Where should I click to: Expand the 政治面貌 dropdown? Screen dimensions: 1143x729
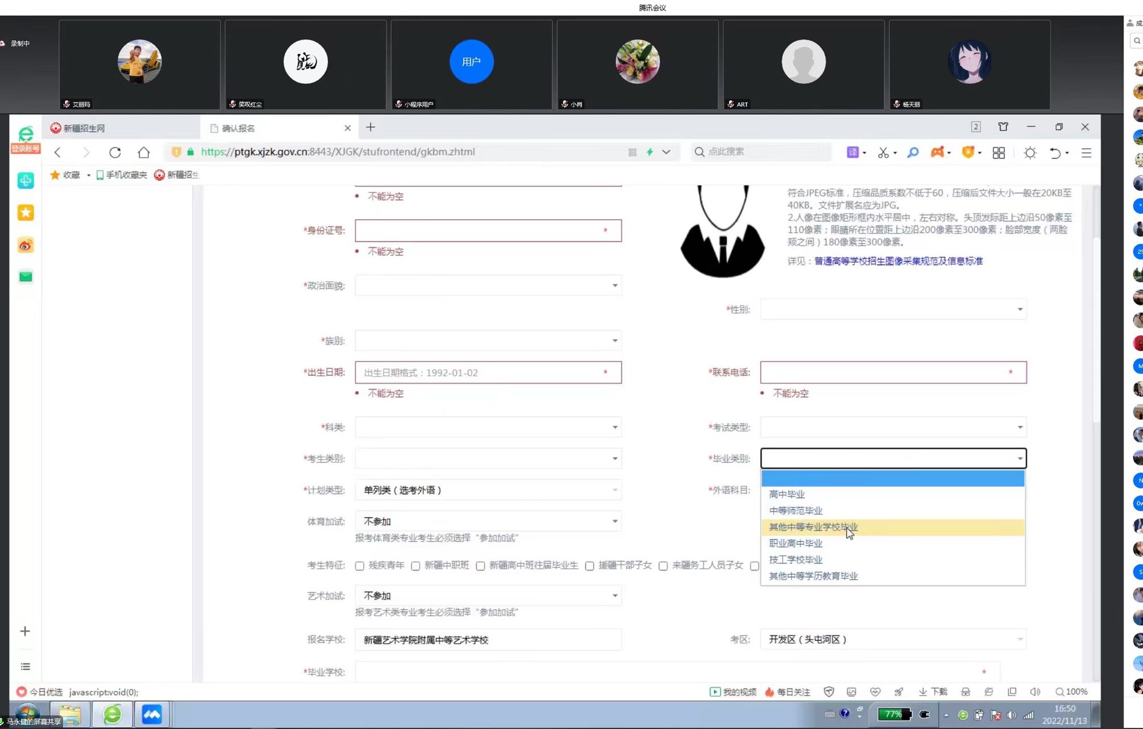[488, 286]
